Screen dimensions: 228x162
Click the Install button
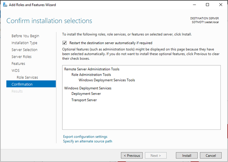(x=186, y=156)
